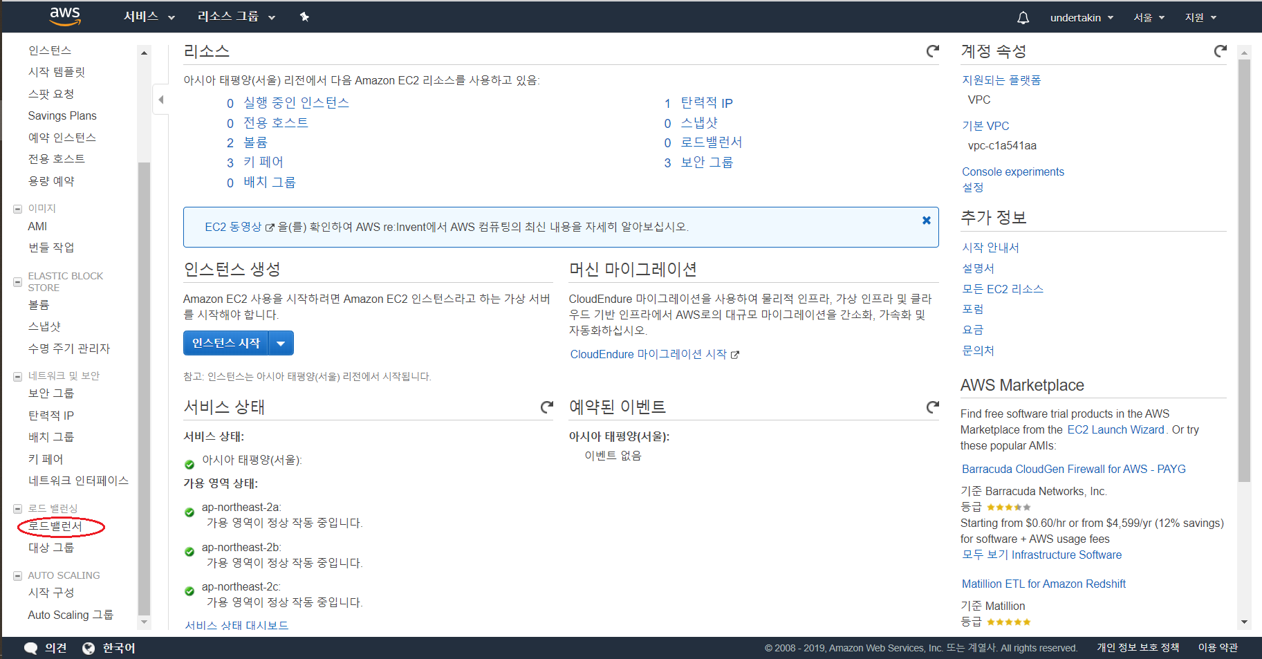
Task: Refresh the 예약된 이벤트 section
Action: [932, 407]
